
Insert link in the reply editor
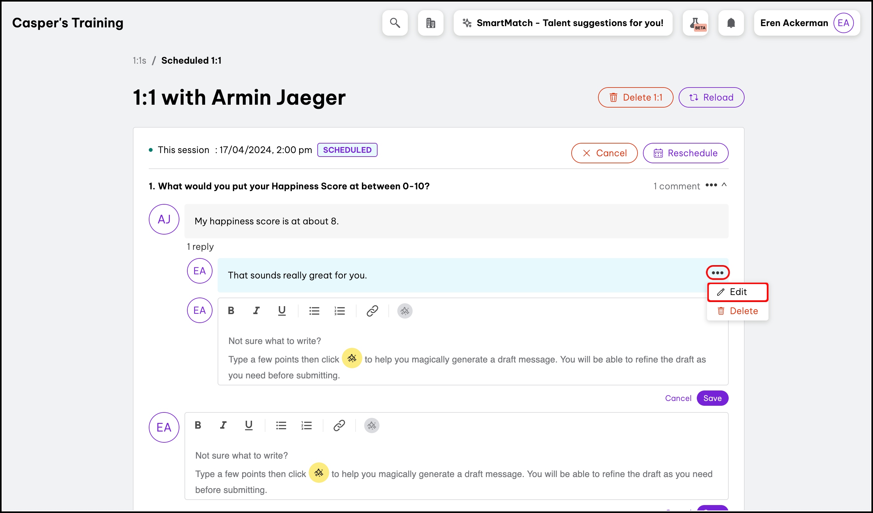[372, 311]
